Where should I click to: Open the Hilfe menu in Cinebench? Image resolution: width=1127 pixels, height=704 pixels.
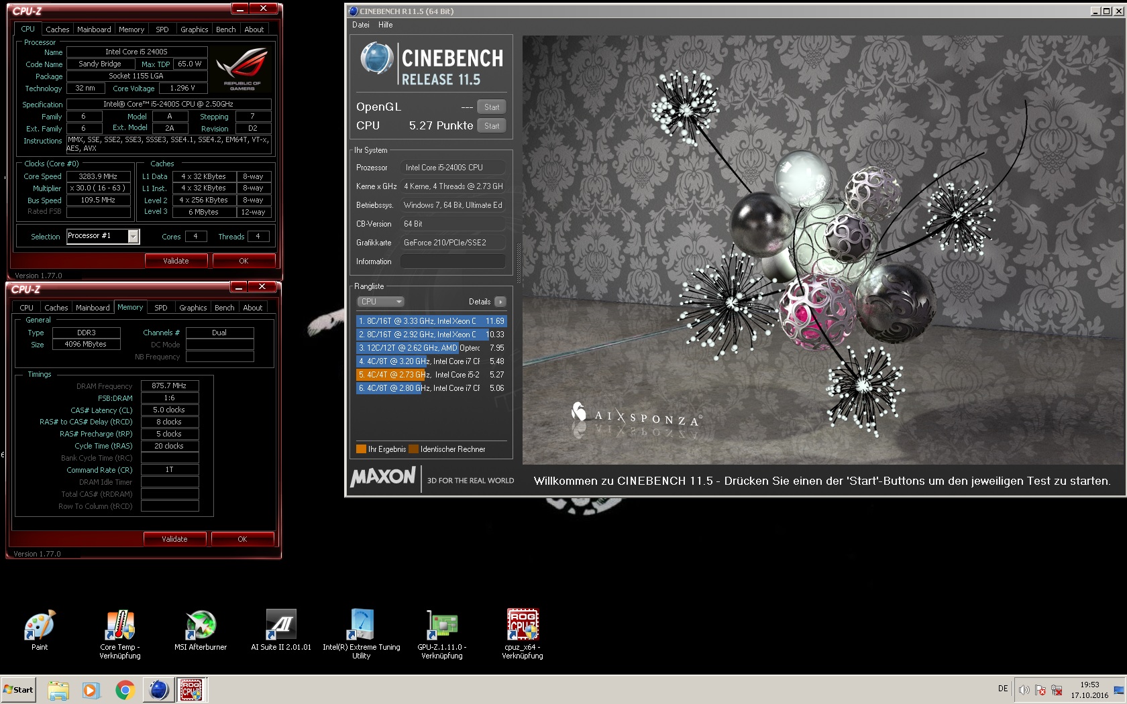(x=386, y=25)
